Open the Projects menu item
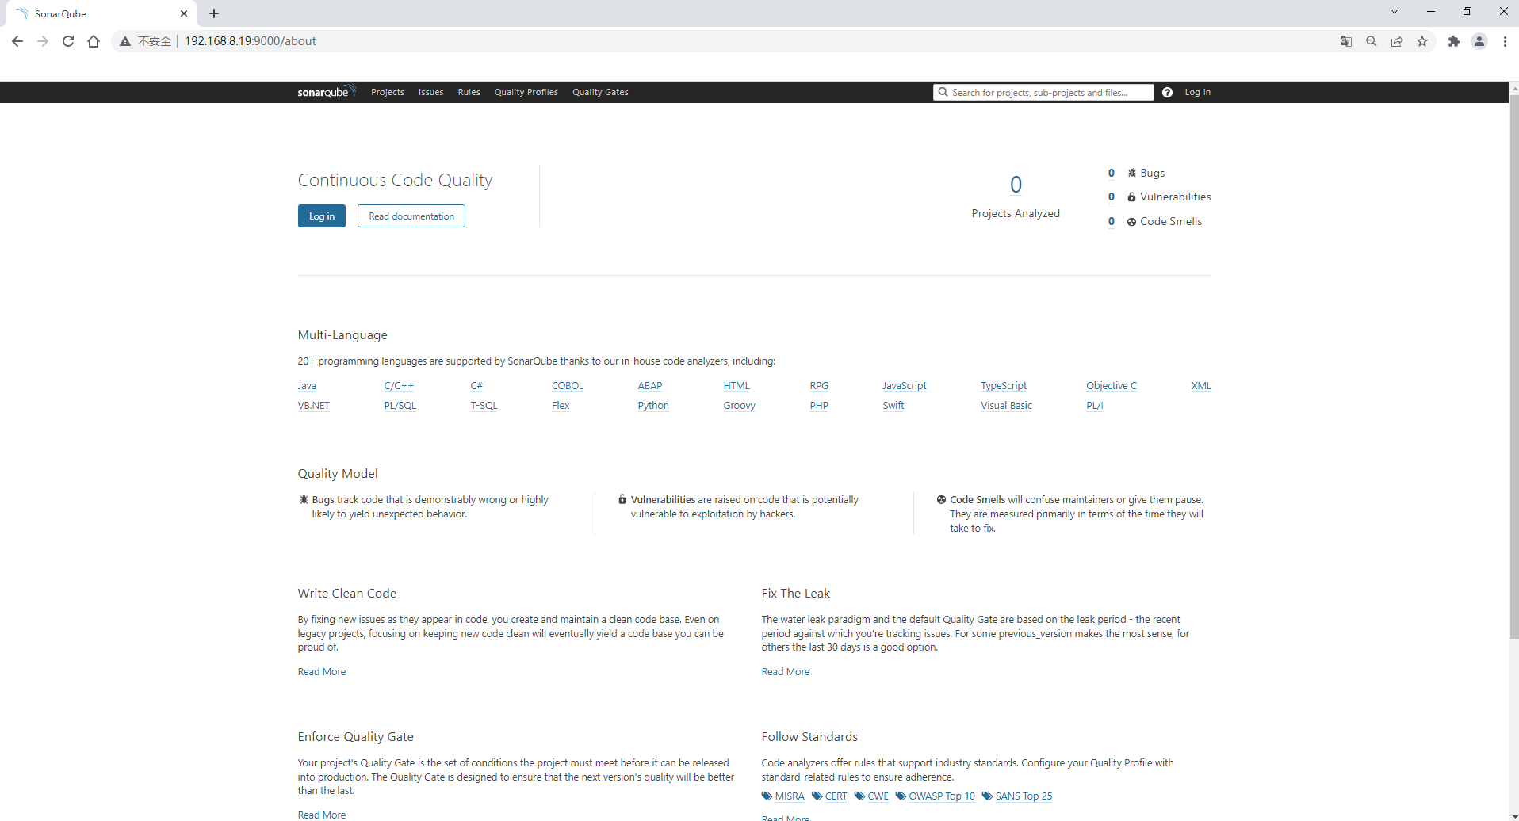Viewport: 1519px width, 821px height. 388,92
